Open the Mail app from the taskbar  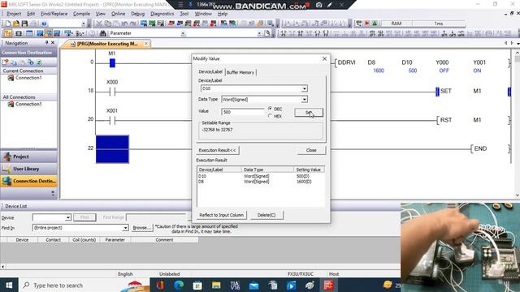point(253,285)
